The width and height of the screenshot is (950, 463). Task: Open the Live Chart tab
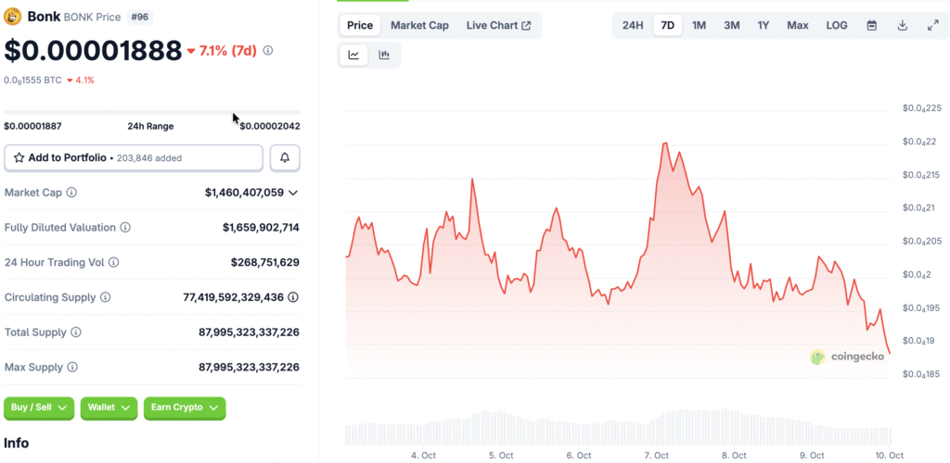(x=498, y=25)
